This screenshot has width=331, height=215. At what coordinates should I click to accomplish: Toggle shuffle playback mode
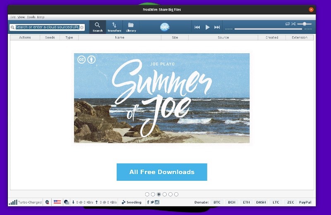pos(293,24)
